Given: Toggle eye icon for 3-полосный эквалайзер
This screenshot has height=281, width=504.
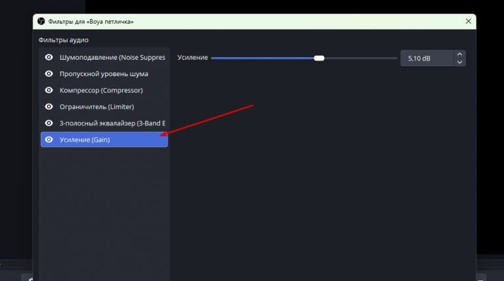Looking at the screenshot, I should (49, 123).
